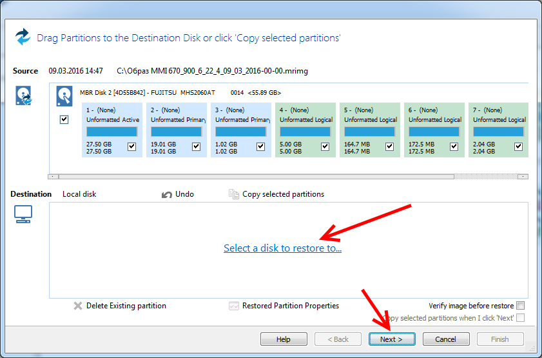Click the Delete Existing partition X icon
The width and height of the screenshot is (542, 358).
(78, 306)
